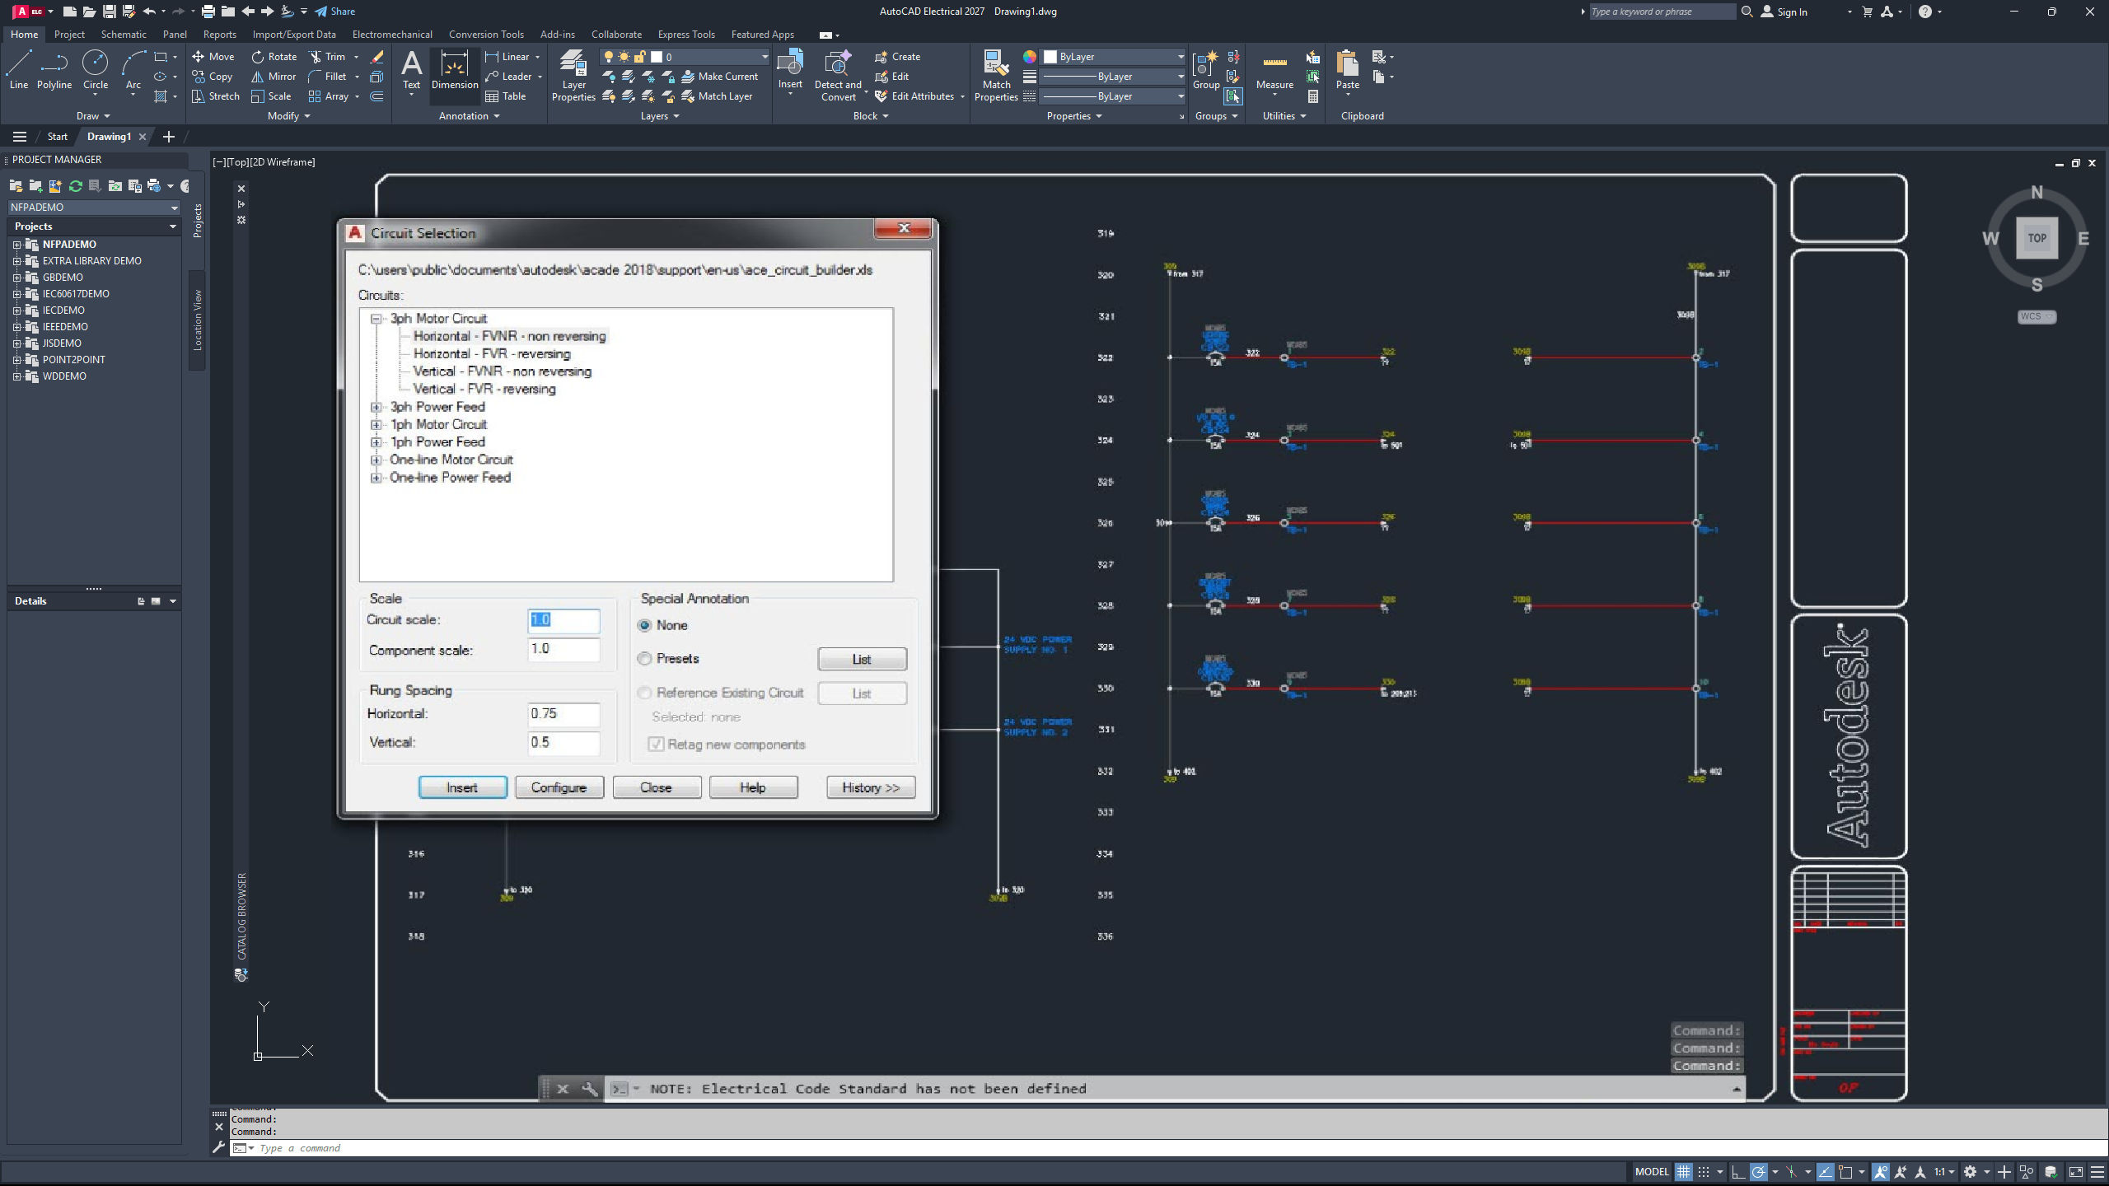Open Layer Properties manager

573,75
